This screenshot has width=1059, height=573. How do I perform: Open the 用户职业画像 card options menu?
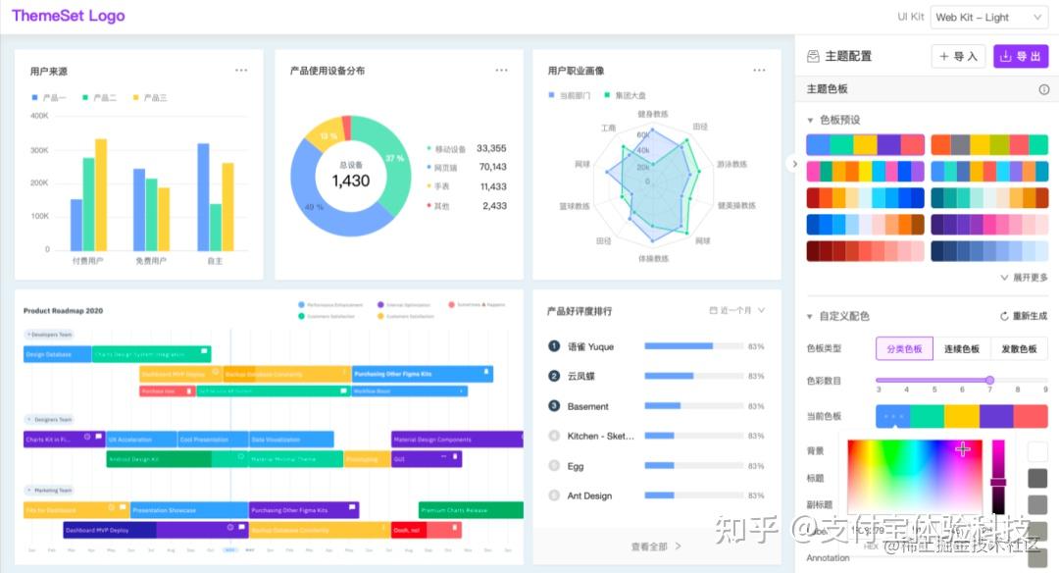click(x=760, y=70)
